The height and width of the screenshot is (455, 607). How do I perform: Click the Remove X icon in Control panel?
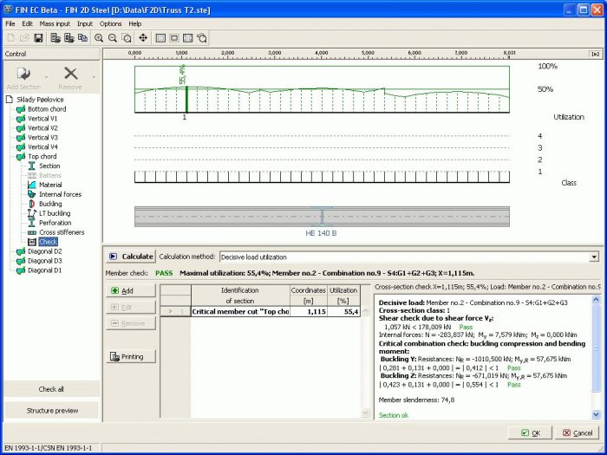tap(71, 75)
